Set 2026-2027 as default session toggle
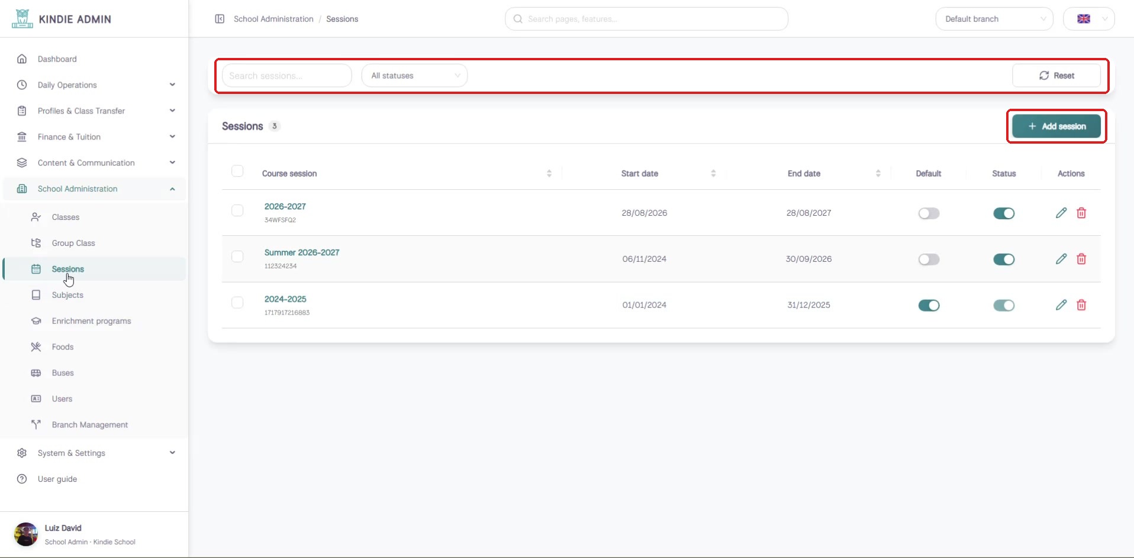Screen dimensions: 1134x558 929,213
